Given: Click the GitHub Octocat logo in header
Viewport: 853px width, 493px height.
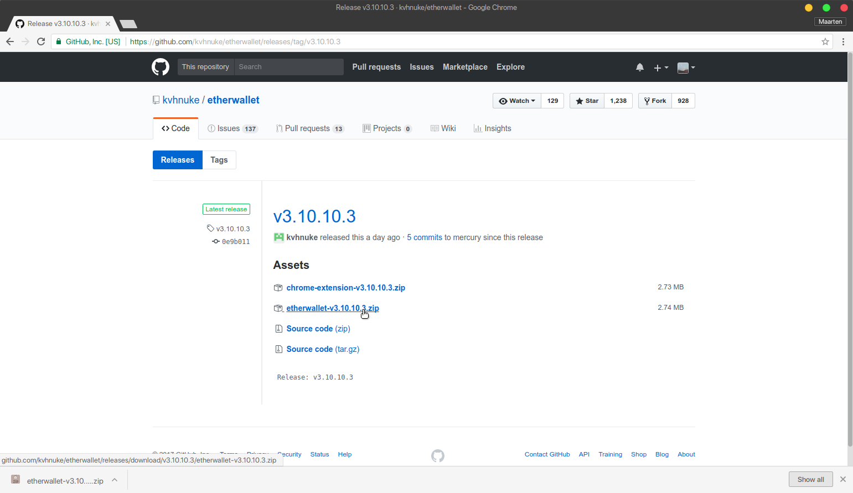Looking at the screenshot, I should (x=161, y=67).
